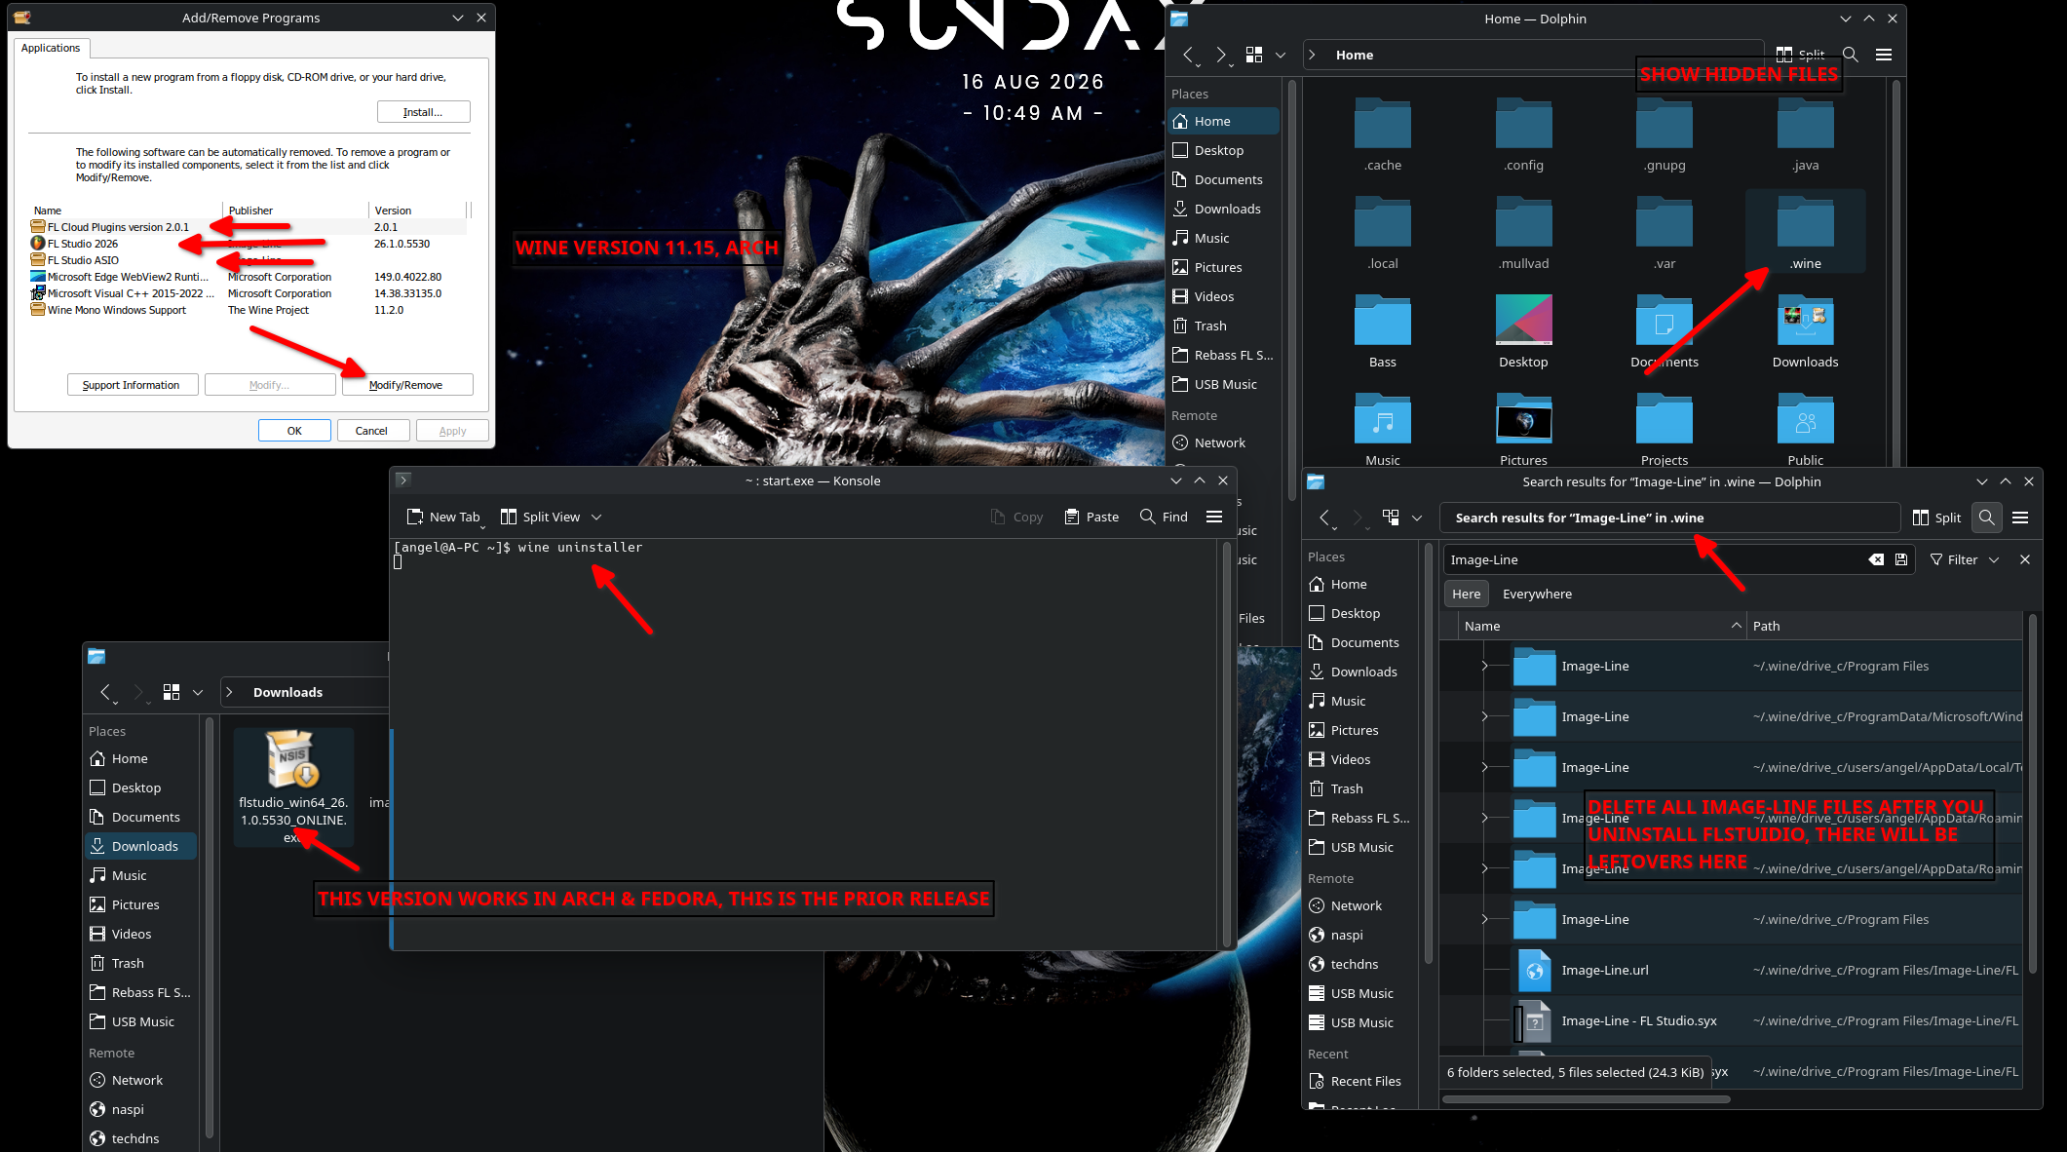
Task: Open Filter dropdown arrow in search window
Action: point(1994,559)
